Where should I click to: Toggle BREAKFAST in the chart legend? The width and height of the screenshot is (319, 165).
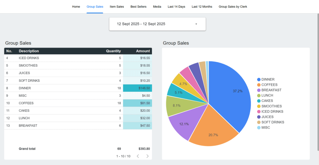coord(271,90)
